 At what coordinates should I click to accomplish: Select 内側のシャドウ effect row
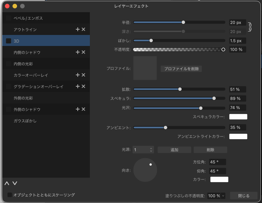click(46, 52)
